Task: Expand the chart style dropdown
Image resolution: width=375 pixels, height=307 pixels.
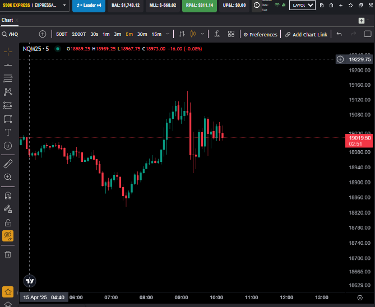Action: click(x=202, y=34)
